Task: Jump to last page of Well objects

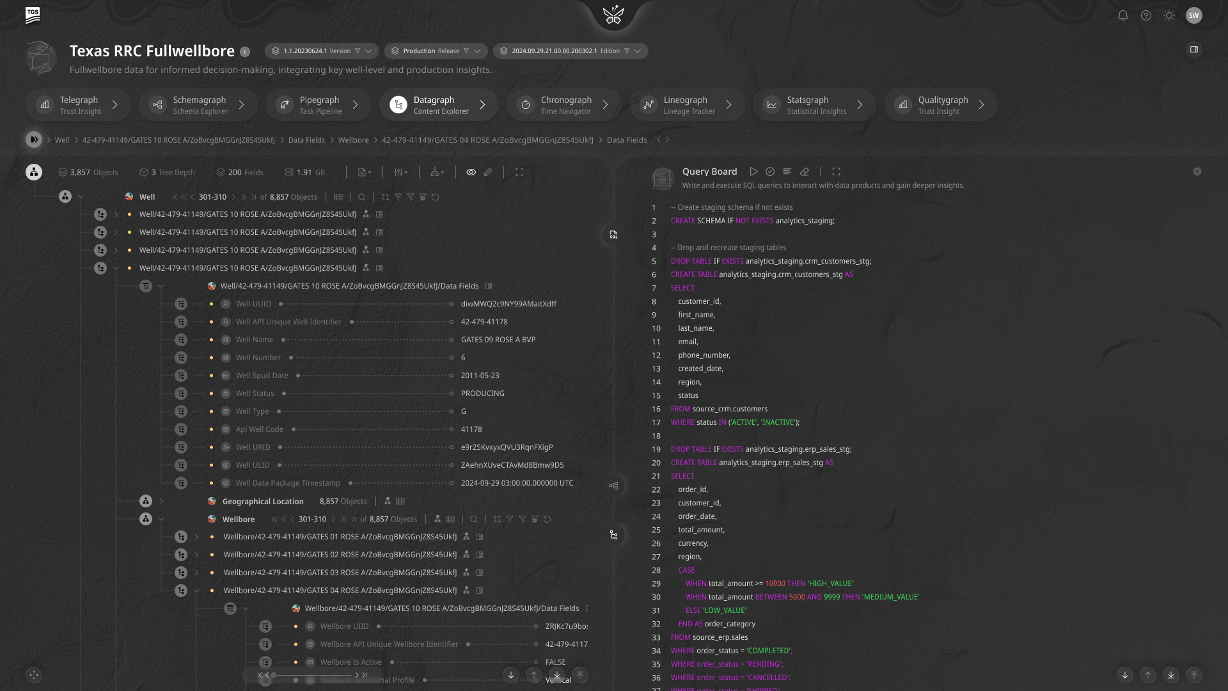Action: (254, 197)
